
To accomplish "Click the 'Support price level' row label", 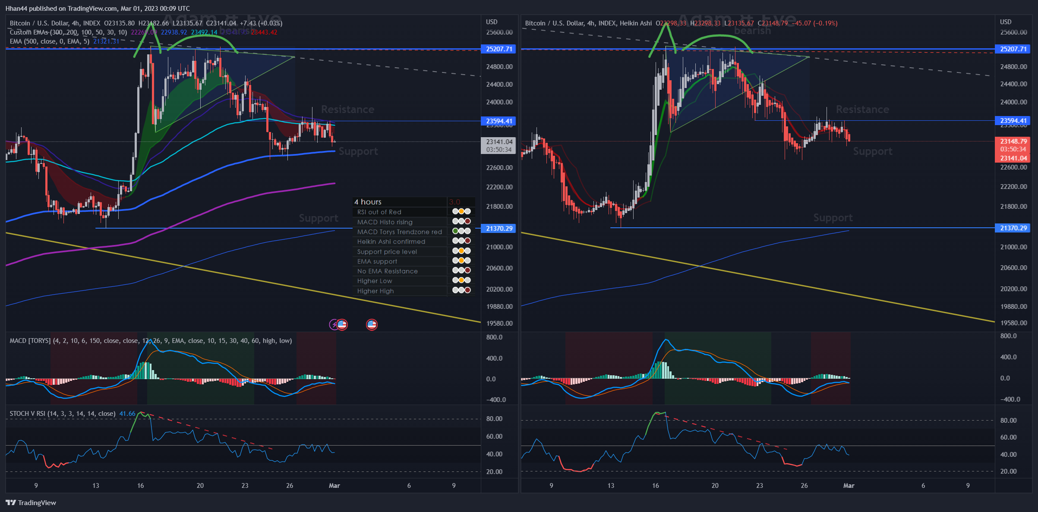I will click(x=387, y=251).
